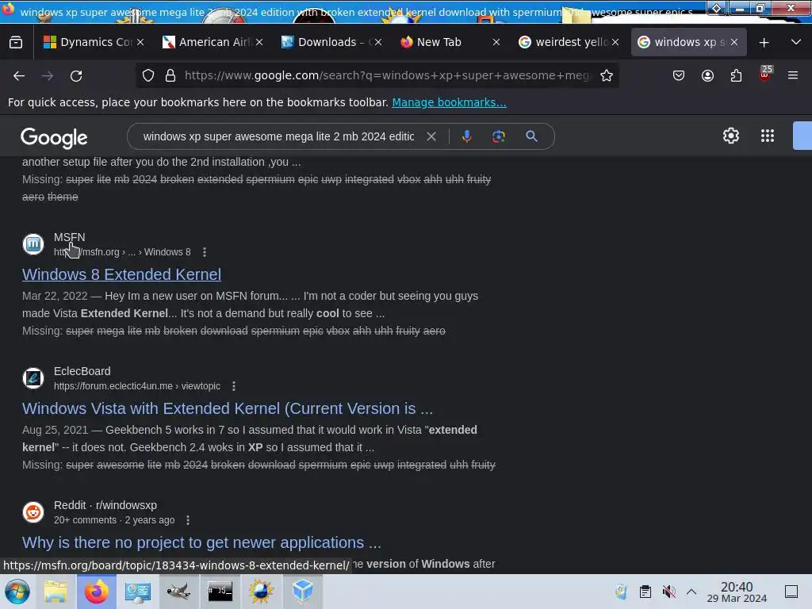This screenshot has width=812, height=609.
Task: Open Windows 8 Extended Kernel result
Action: tap(121, 274)
